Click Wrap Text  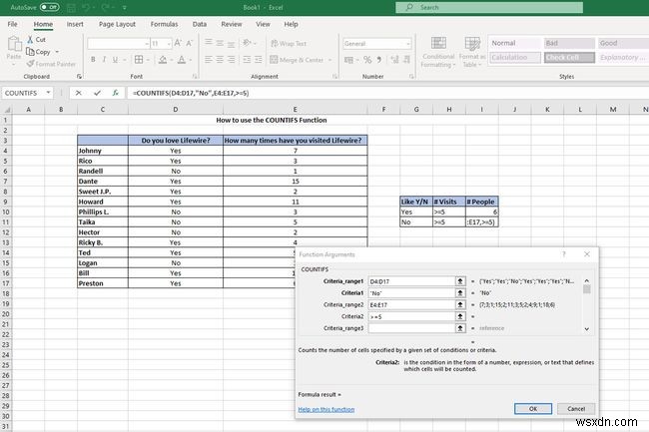pos(289,44)
